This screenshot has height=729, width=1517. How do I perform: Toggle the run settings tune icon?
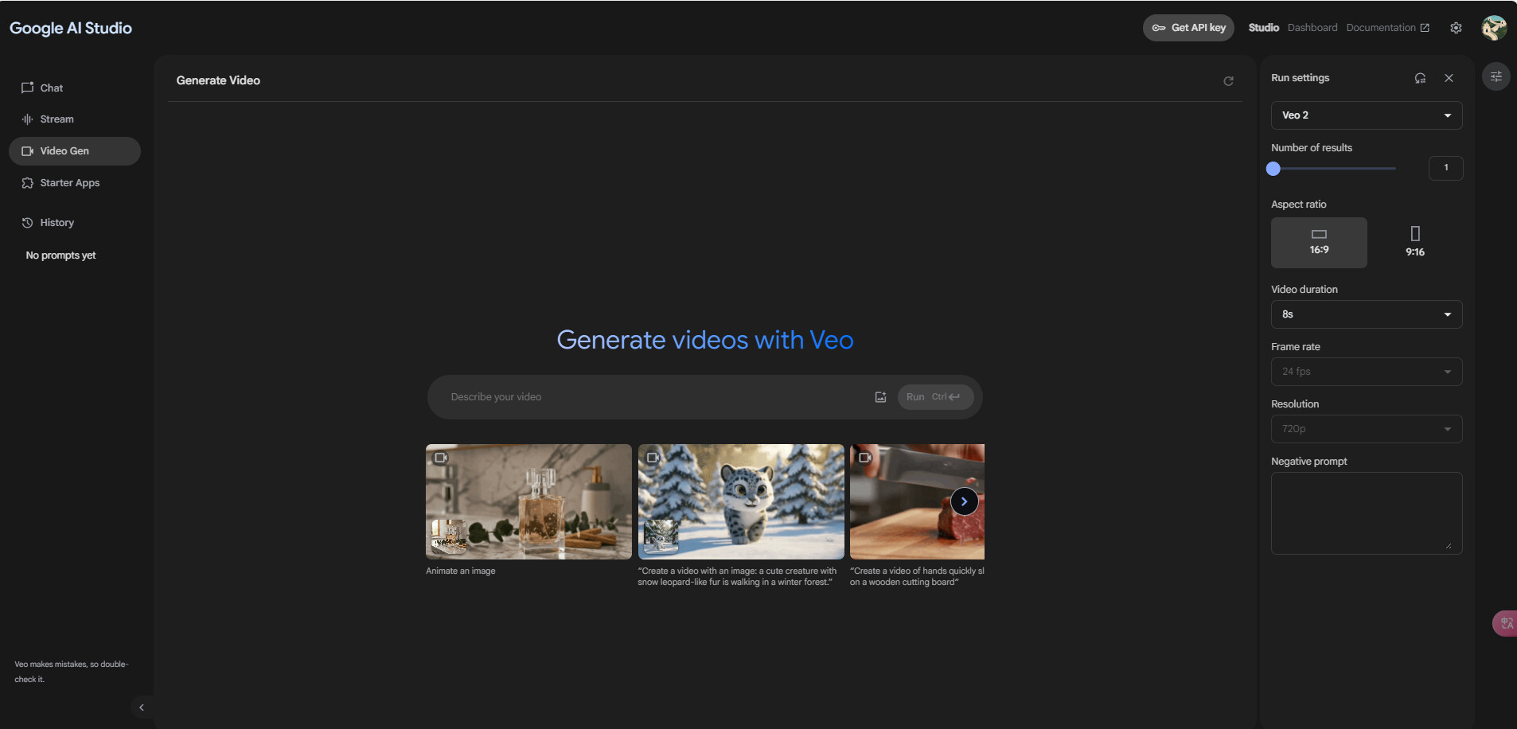(x=1496, y=76)
